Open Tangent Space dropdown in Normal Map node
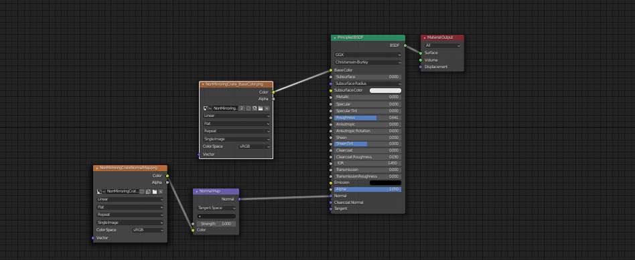 (x=216, y=209)
